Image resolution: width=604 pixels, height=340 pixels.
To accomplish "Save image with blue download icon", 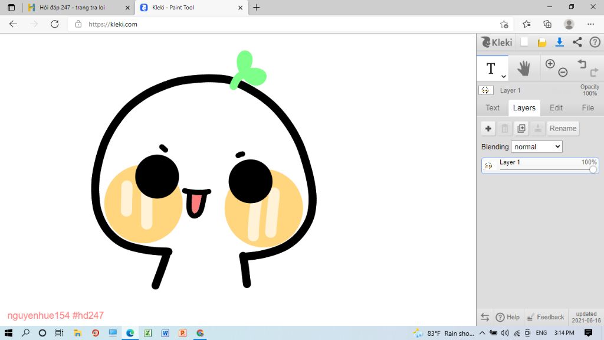I will coord(560,42).
